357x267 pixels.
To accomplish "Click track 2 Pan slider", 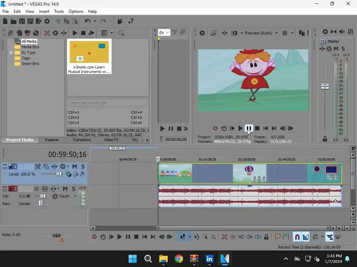I will 41,203.
